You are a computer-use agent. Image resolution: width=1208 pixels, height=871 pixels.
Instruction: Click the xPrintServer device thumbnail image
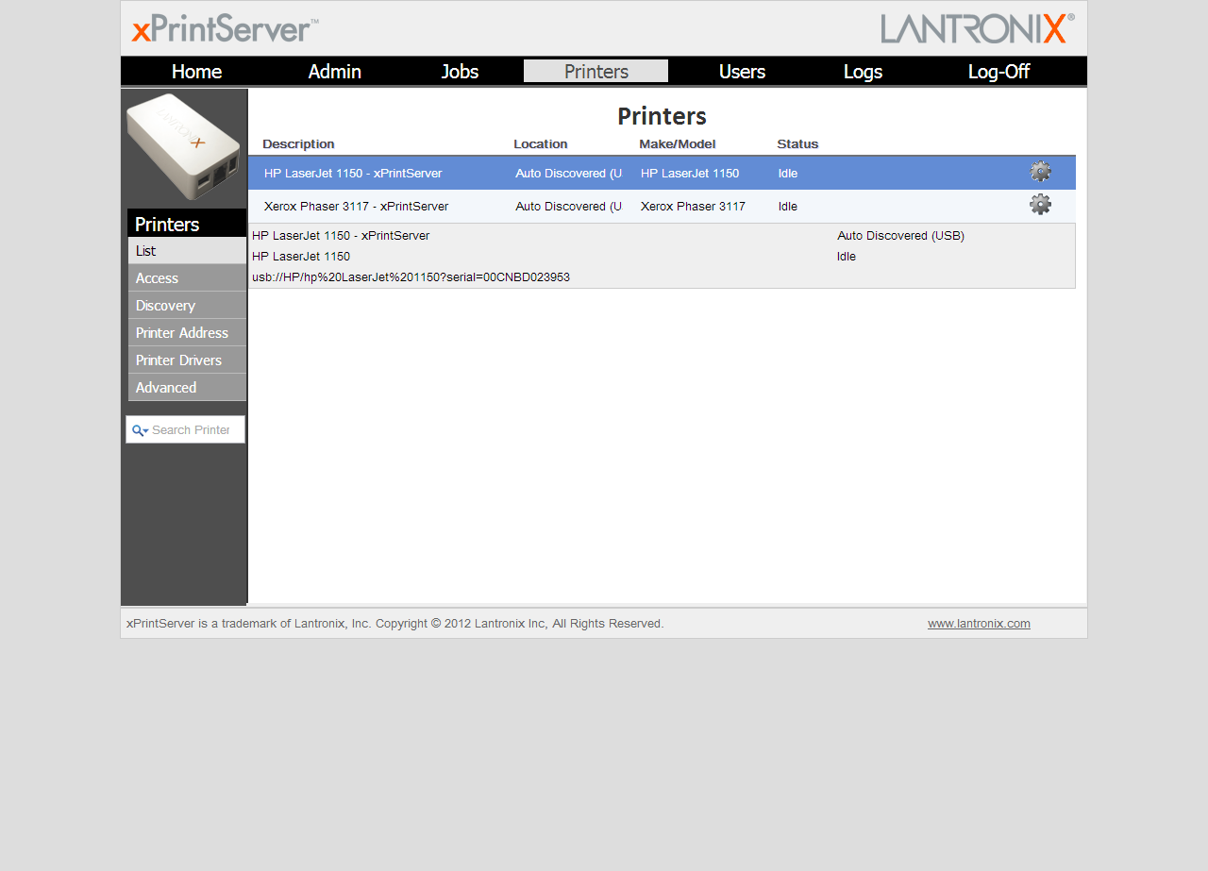pos(184,146)
